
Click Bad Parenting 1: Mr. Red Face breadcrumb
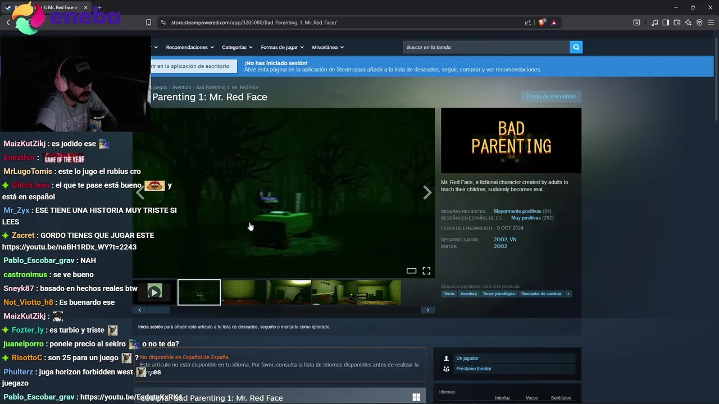pyautogui.click(x=227, y=88)
